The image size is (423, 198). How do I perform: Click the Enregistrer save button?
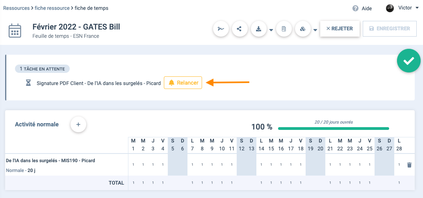tap(390, 29)
